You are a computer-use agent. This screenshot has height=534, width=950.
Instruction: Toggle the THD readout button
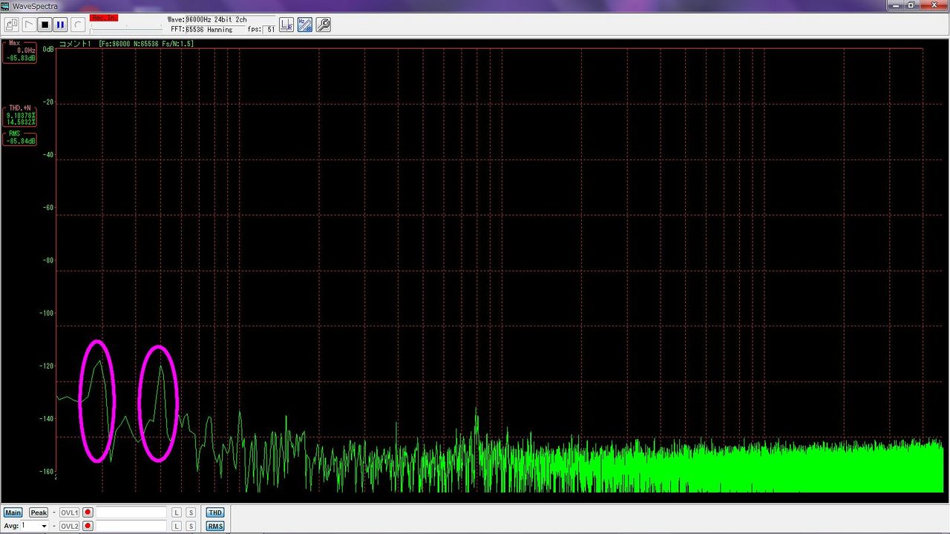tap(215, 512)
